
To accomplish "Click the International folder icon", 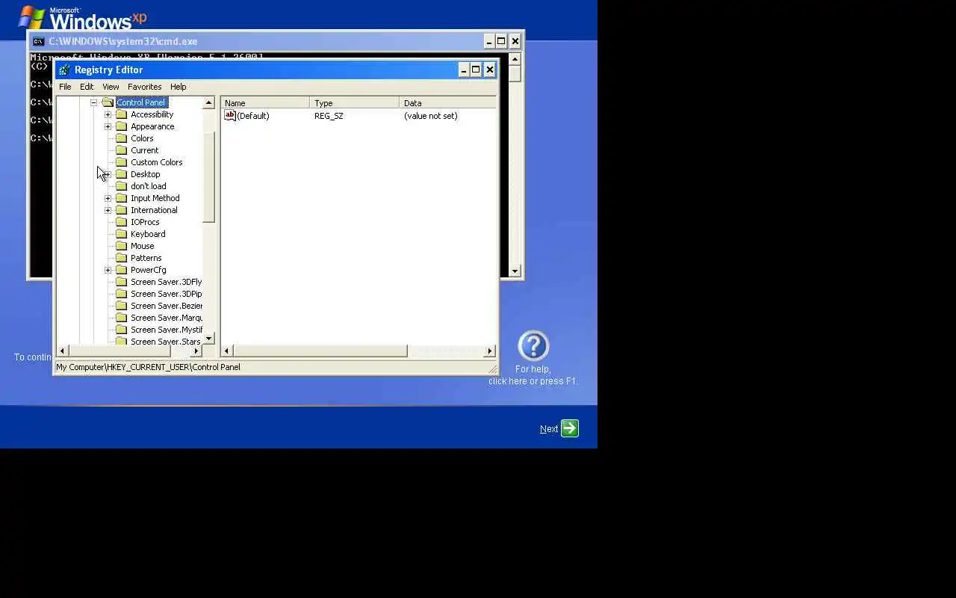I will [x=122, y=210].
